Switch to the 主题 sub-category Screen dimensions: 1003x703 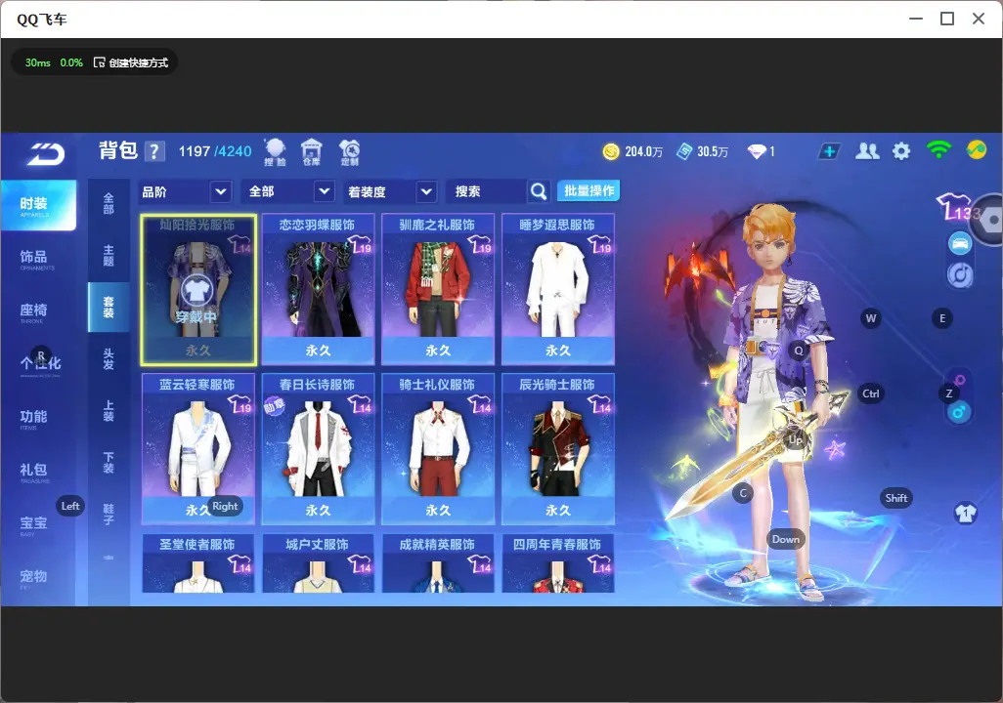tap(109, 256)
